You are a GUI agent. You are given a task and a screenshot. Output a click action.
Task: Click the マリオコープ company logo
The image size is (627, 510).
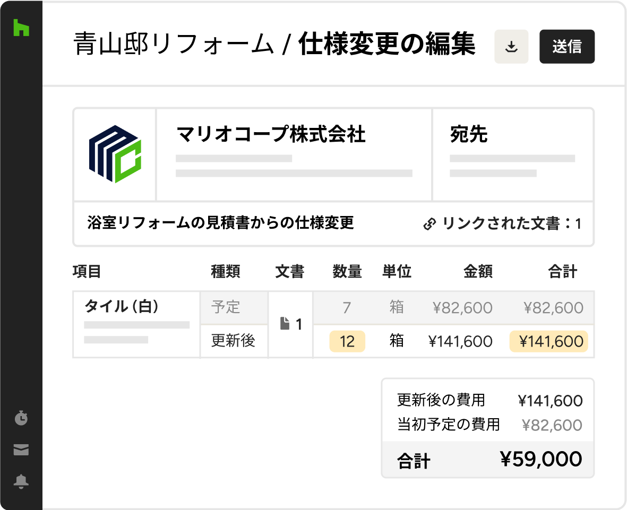(115, 154)
